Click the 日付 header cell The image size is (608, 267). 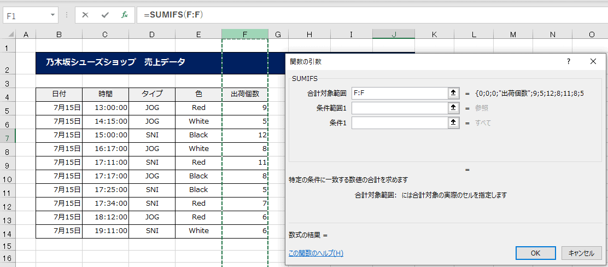pos(59,94)
